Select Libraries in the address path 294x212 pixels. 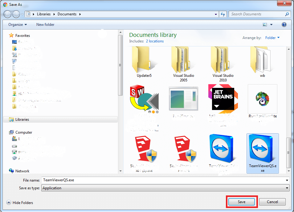click(x=44, y=14)
